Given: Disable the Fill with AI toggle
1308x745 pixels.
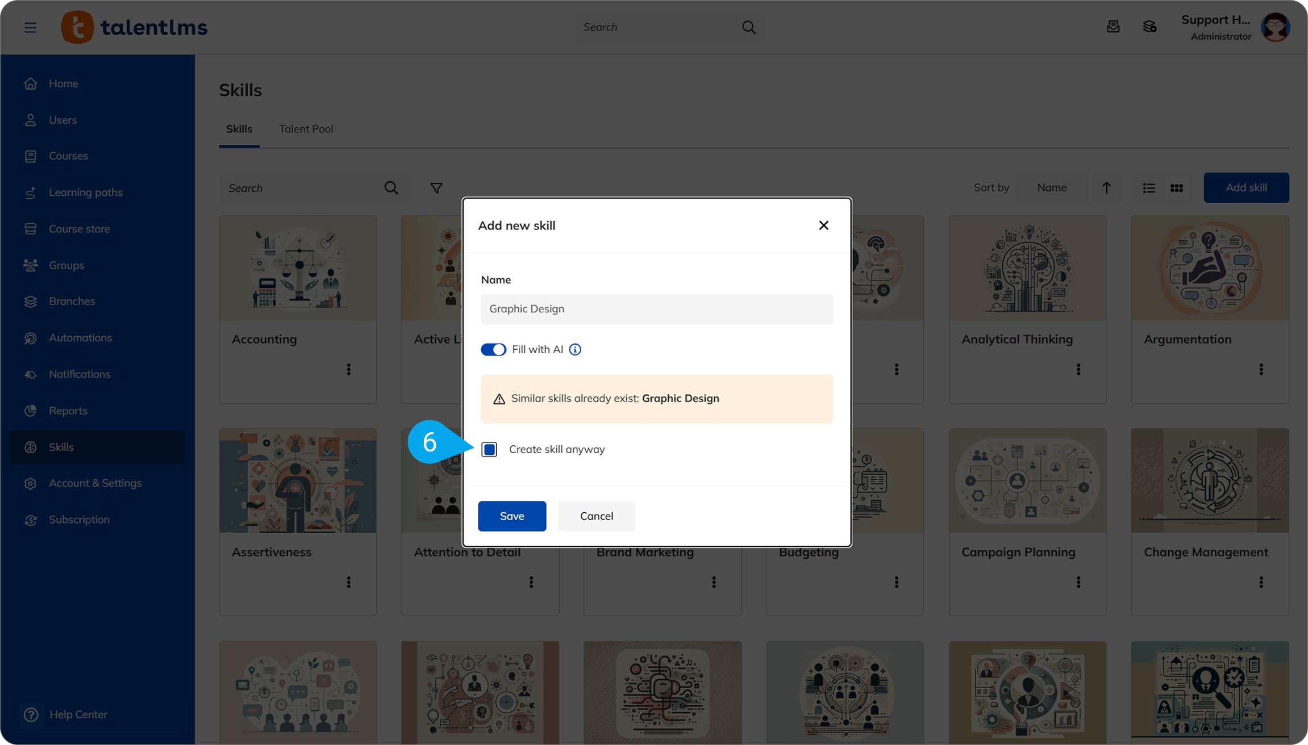Looking at the screenshot, I should [x=493, y=349].
